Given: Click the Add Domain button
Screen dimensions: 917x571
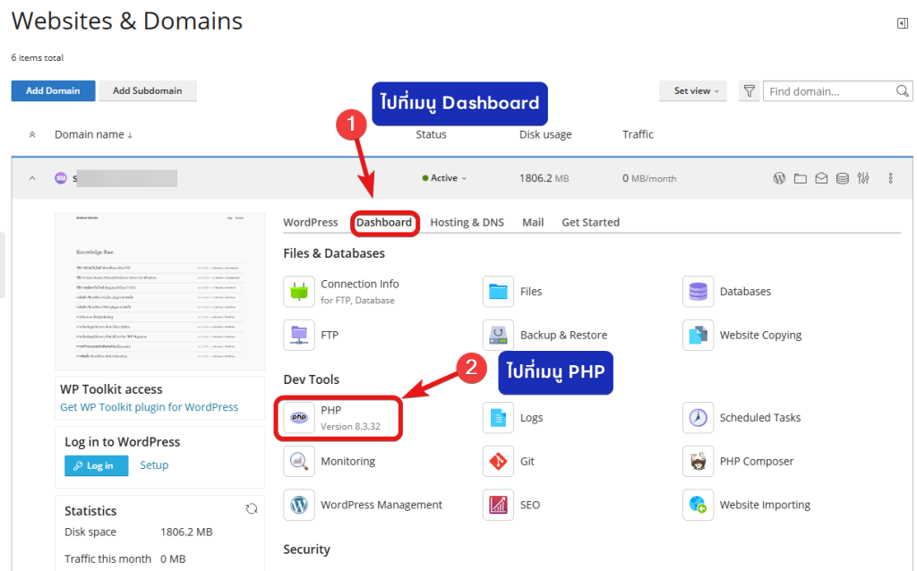Looking at the screenshot, I should [53, 90].
